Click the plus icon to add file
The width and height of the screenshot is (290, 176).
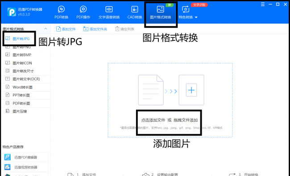coord(191,90)
